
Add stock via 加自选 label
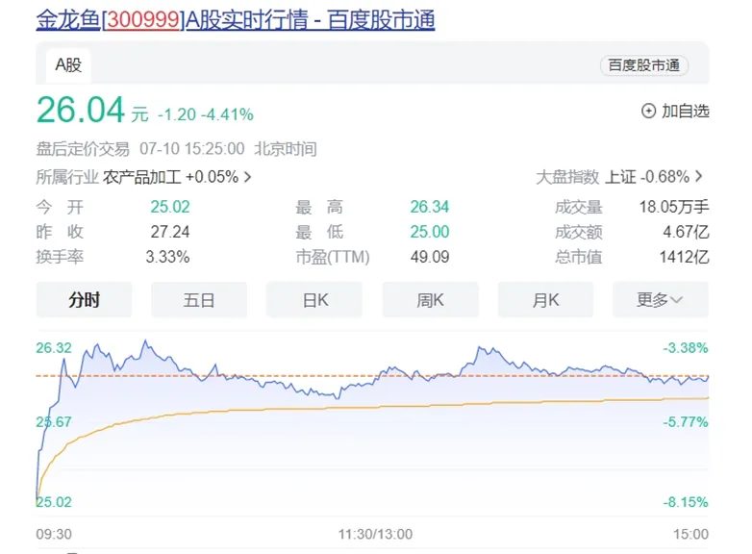pyautogui.click(x=686, y=112)
